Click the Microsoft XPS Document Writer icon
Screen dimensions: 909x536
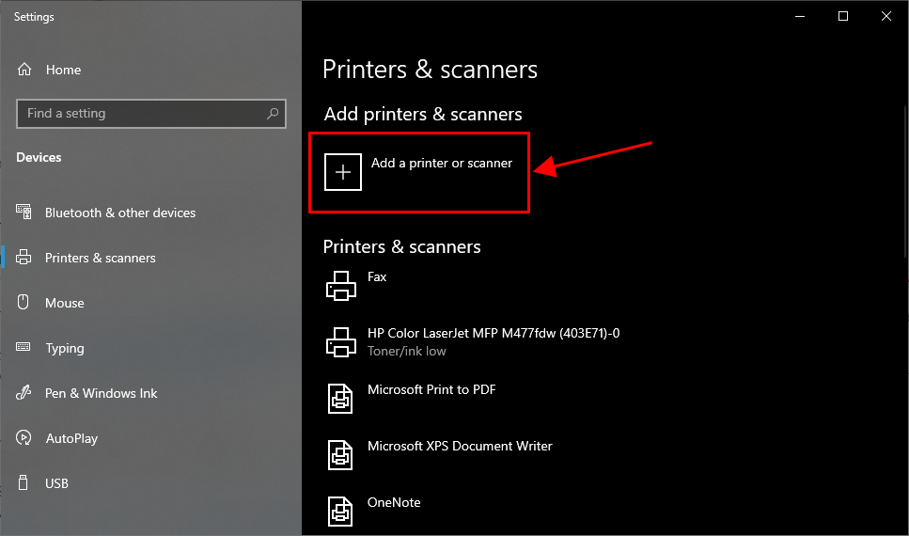[x=340, y=454]
